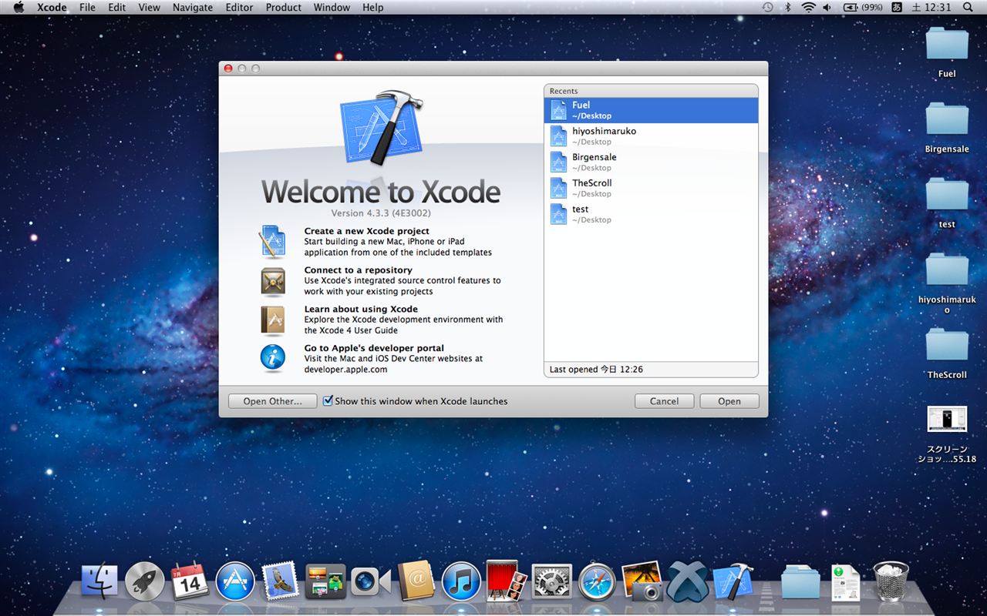
Task: Click the Apple developer portal info icon
Action: click(273, 359)
